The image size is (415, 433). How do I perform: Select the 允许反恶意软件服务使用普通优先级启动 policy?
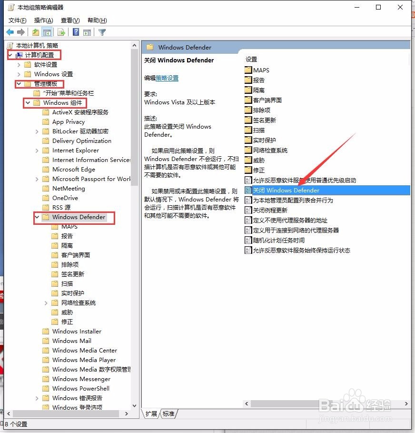click(x=300, y=181)
